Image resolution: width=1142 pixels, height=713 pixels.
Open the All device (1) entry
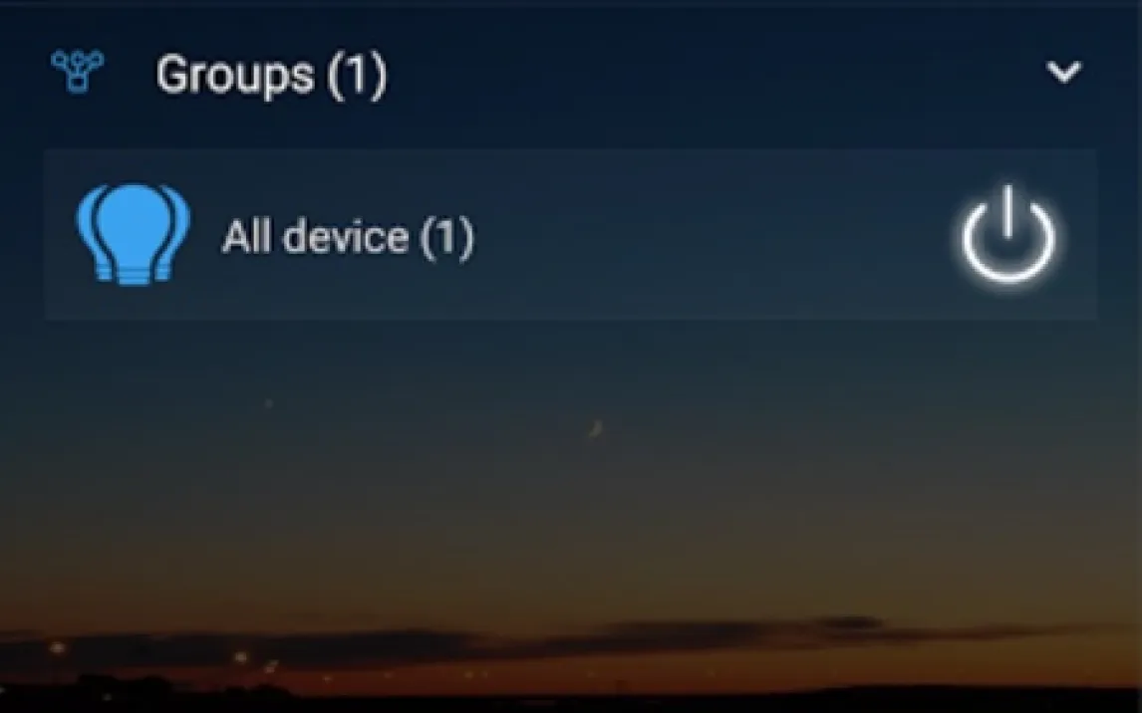570,234
